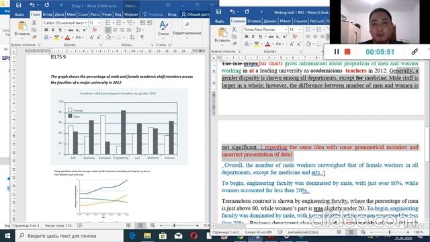This screenshot has width=430, height=242.
Task: Shrink font size icon in Essay 1 window
Action: click(99, 37)
